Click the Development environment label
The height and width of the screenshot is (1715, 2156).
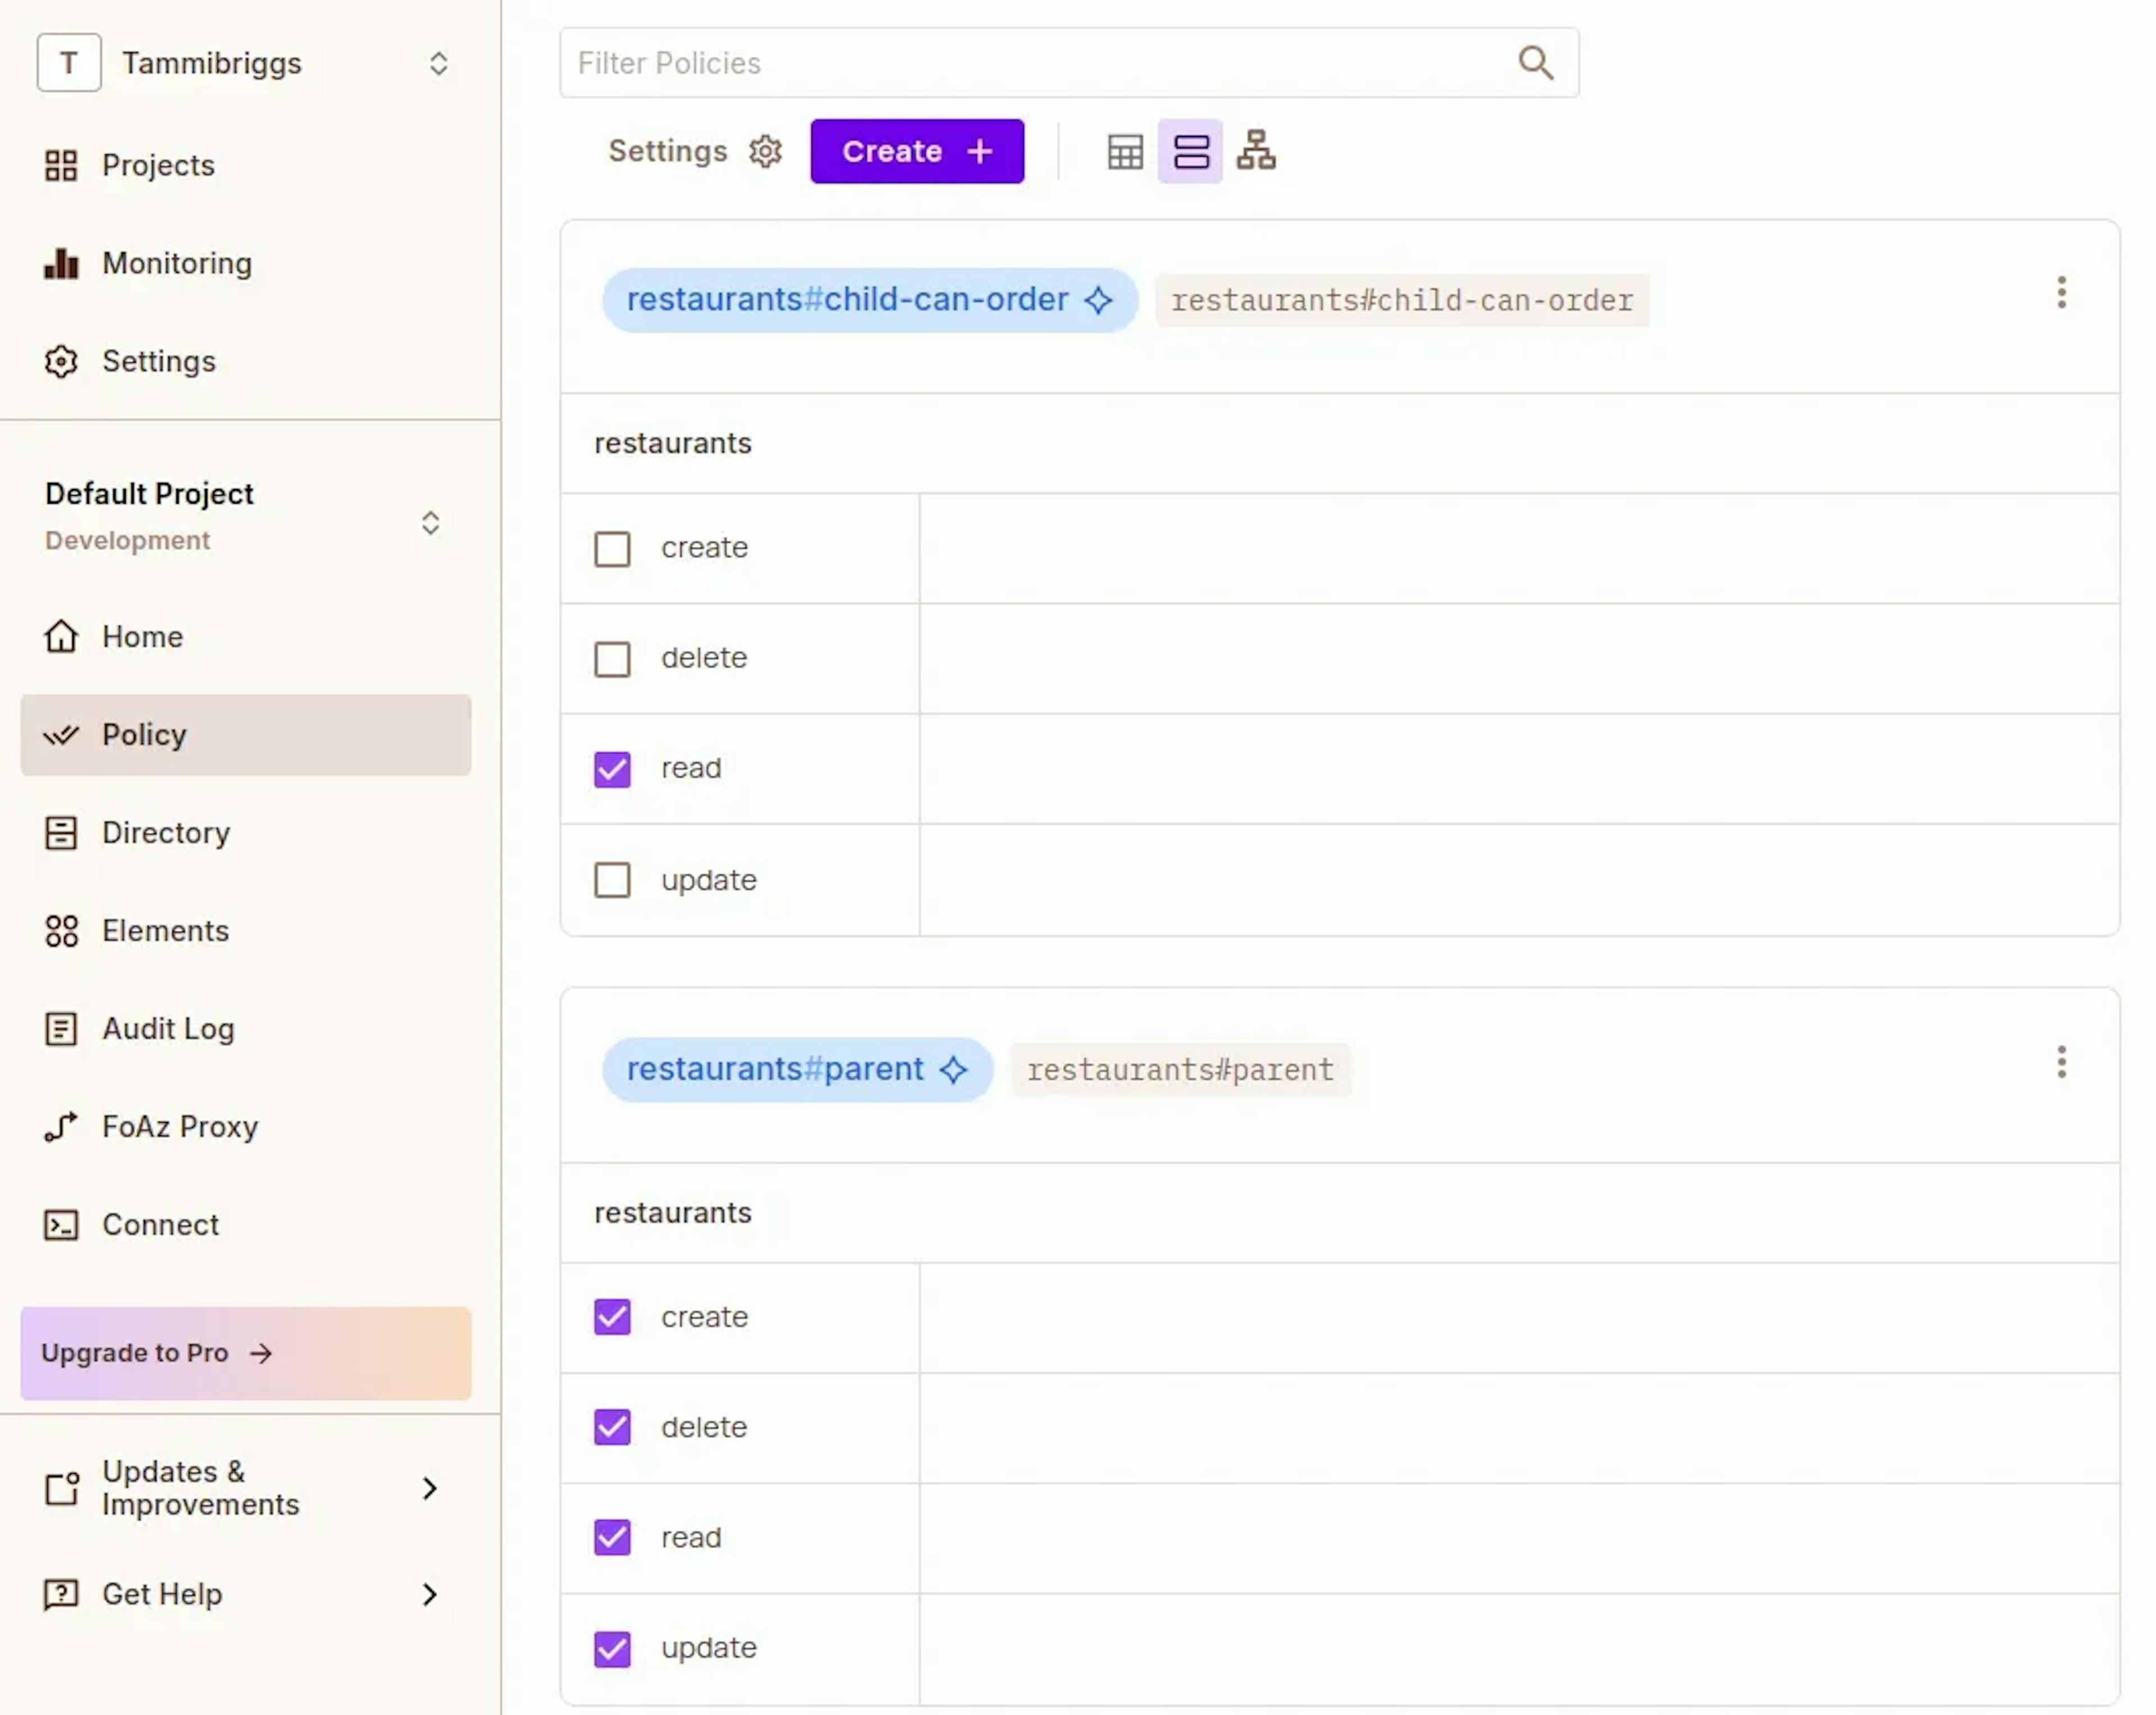click(x=127, y=540)
